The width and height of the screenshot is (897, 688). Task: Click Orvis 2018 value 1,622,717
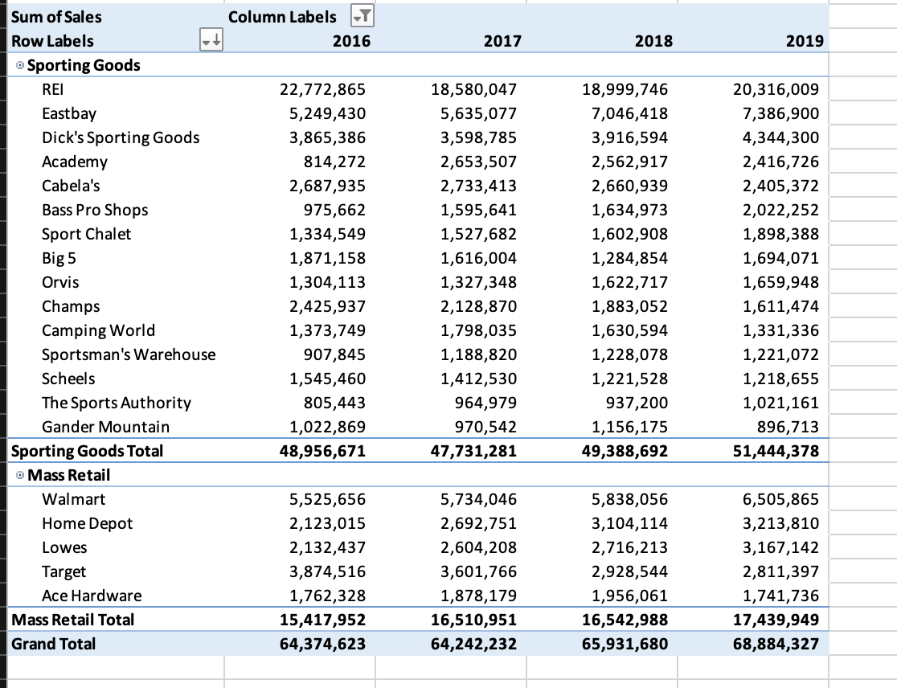click(x=629, y=282)
